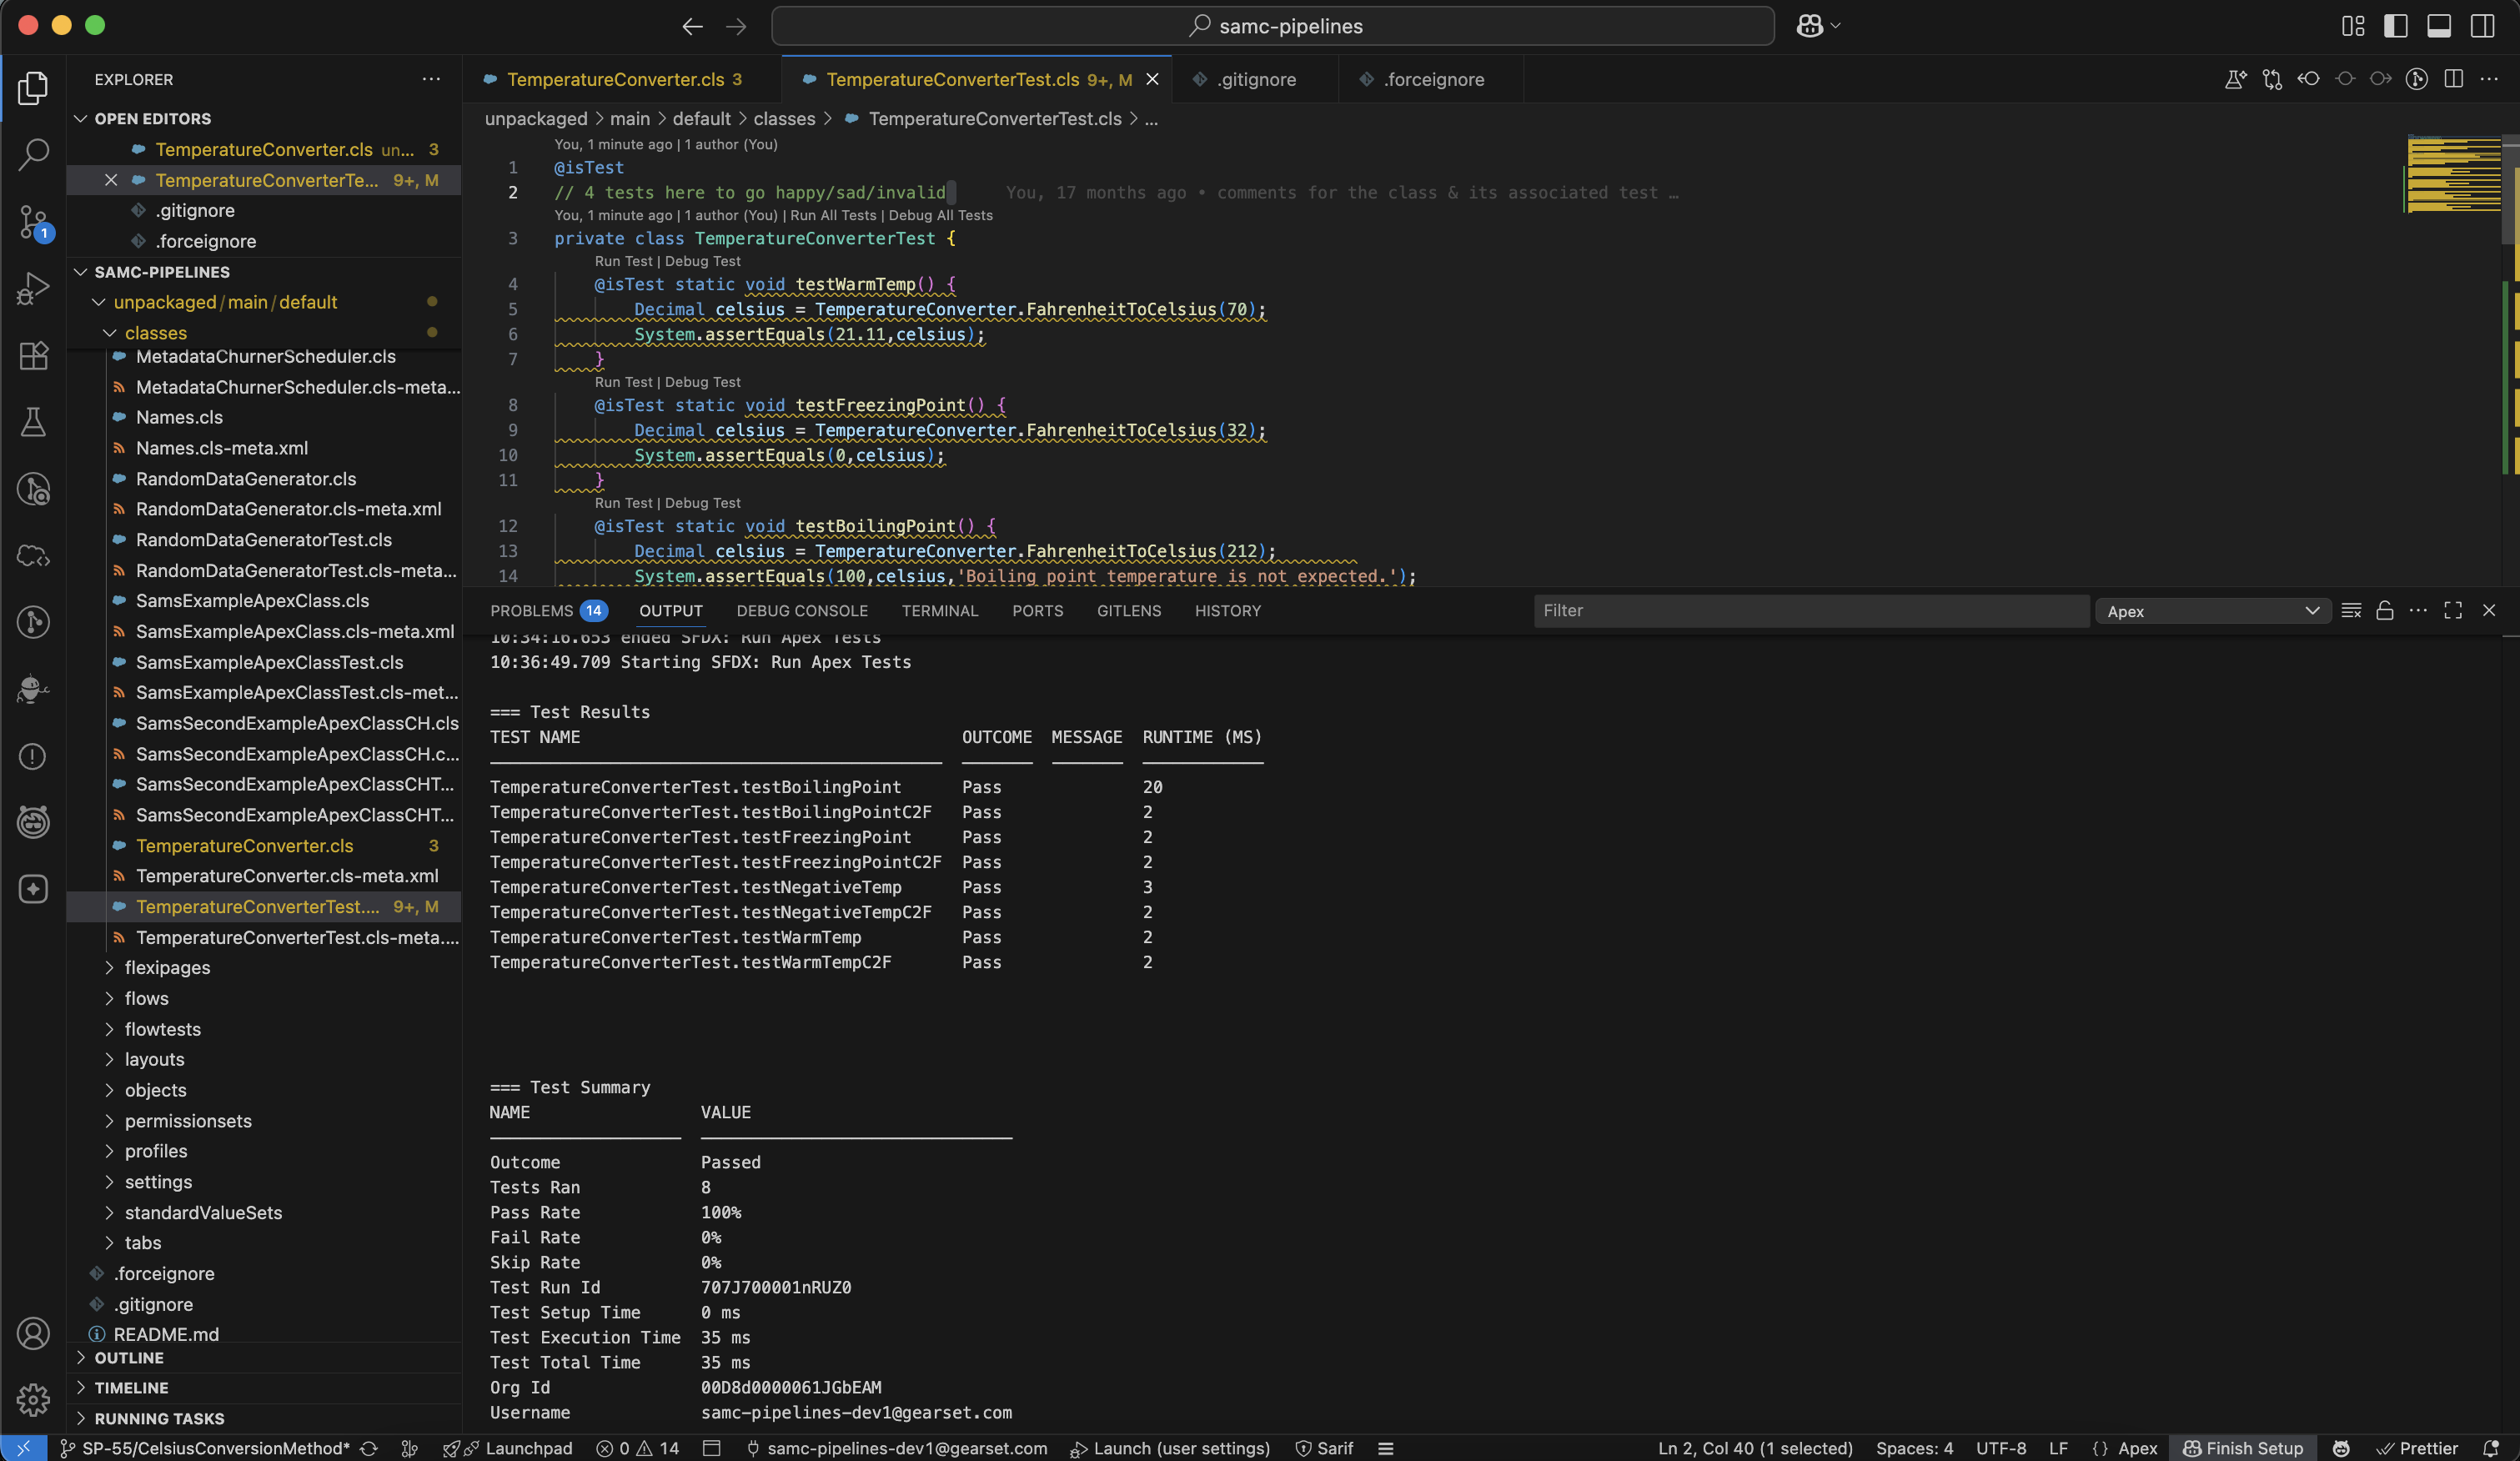Viewport: 2520px width, 1461px height.
Task: Open the Search view in activity bar
Action: pos(33,154)
